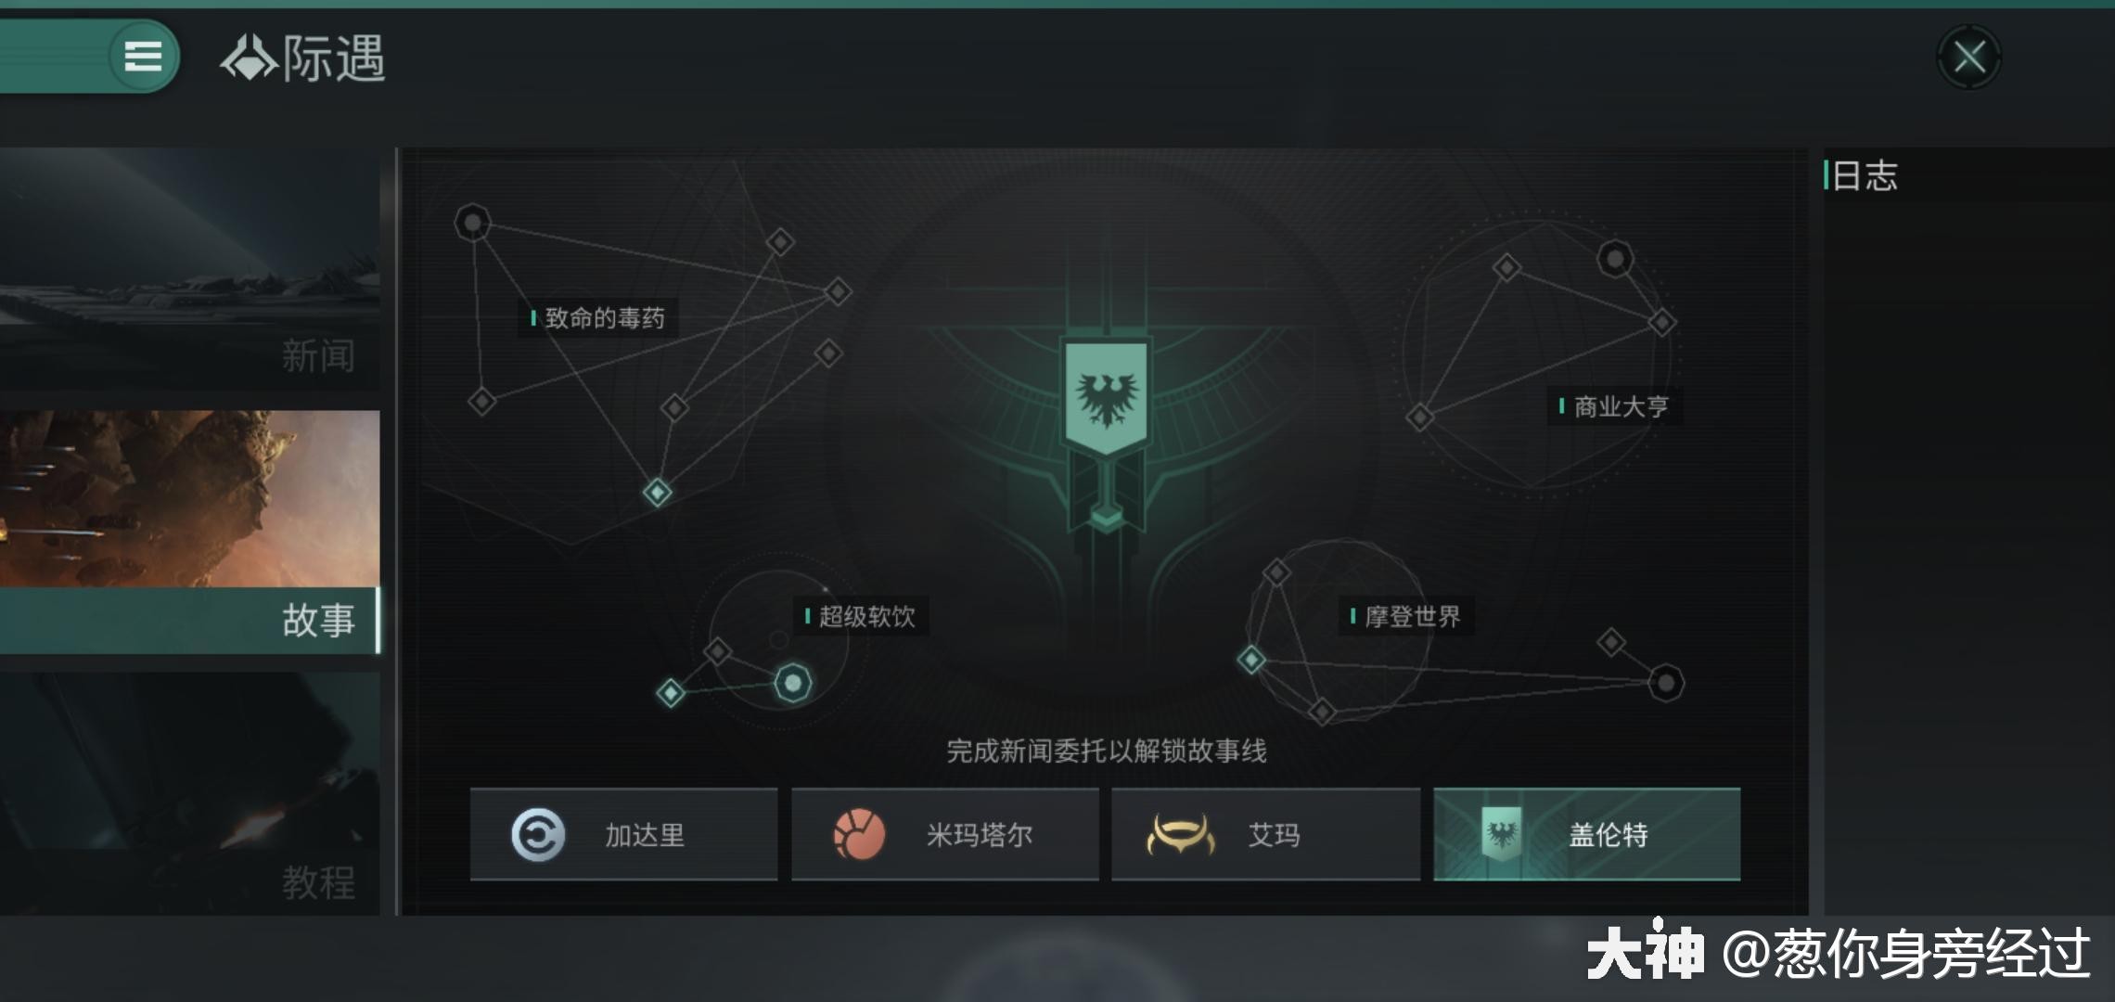Image resolution: width=2115 pixels, height=1002 pixels.
Task: Select the Minmatar faction icon
Action: (858, 835)
